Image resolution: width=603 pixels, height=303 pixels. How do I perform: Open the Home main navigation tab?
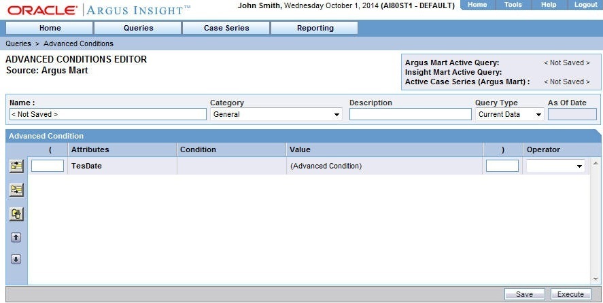tap(50, 28)
